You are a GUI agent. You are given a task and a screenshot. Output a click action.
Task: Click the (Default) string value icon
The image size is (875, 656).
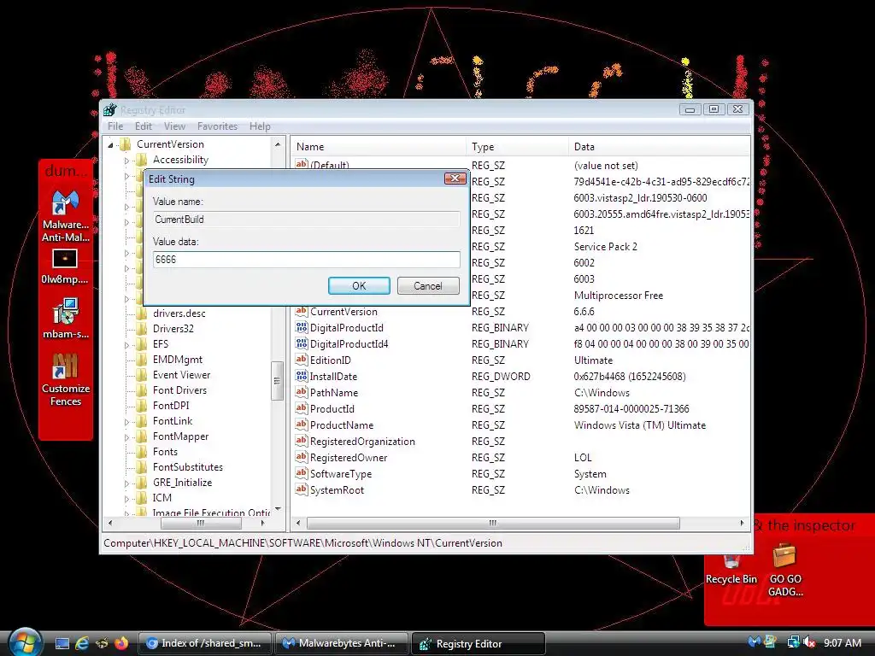click(302, 164)
